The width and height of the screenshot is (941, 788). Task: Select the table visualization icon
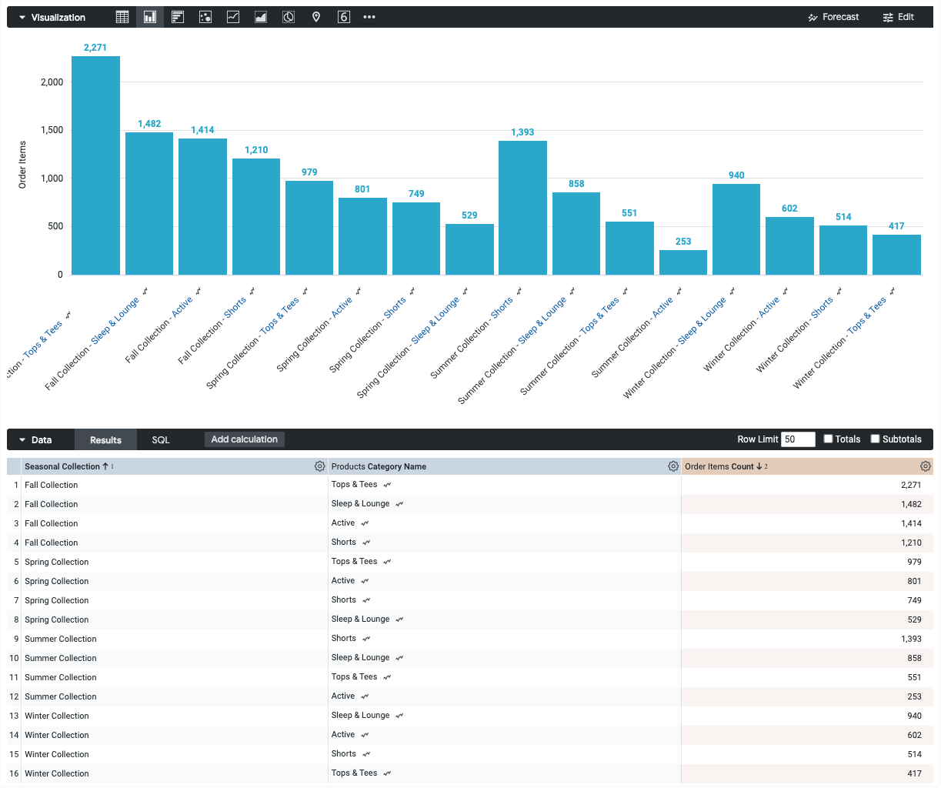[122, 16]
